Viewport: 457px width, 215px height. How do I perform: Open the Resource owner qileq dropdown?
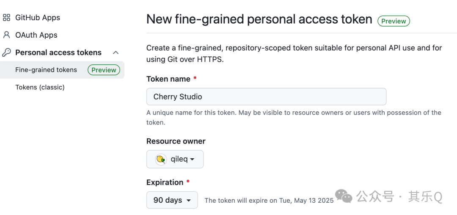point(175,160)
